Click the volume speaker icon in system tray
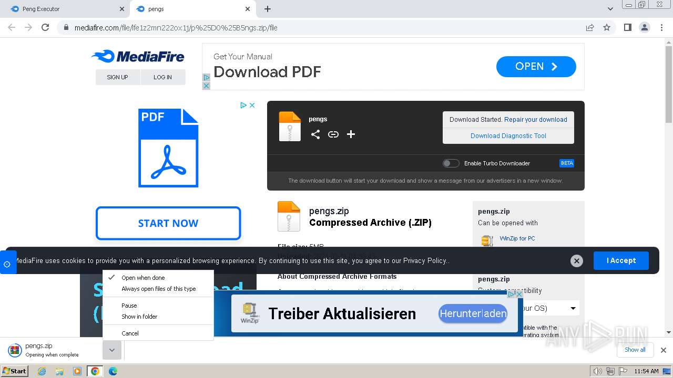 (x=597, y=371)
